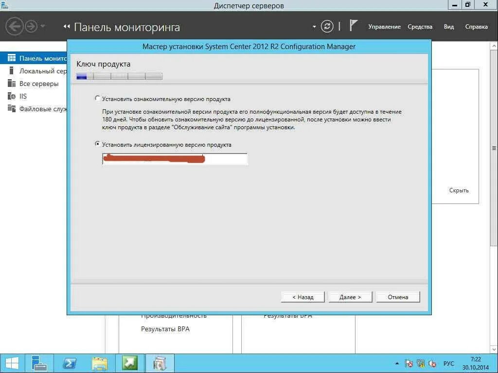
Task: Click the forward arrow in Server Manager
Action: [31, 26]
